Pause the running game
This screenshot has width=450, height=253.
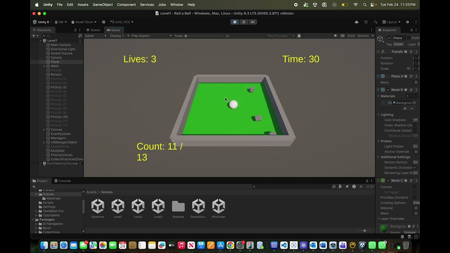tap(244, 22)
